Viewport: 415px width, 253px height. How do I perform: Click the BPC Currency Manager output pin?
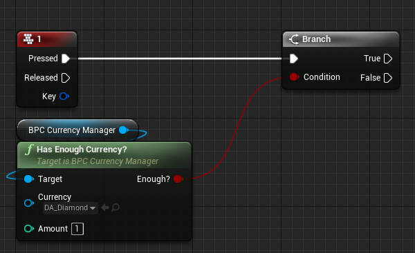(x=124, y=130)
